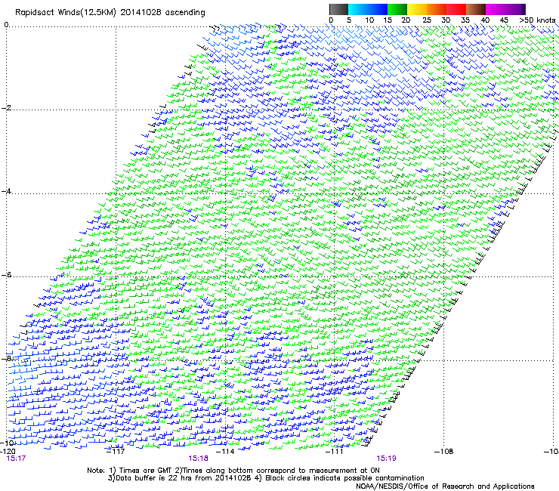559x491 pixels.
Task: Click the red 30-35 knots color segment
Action: (x=456, y=9)
